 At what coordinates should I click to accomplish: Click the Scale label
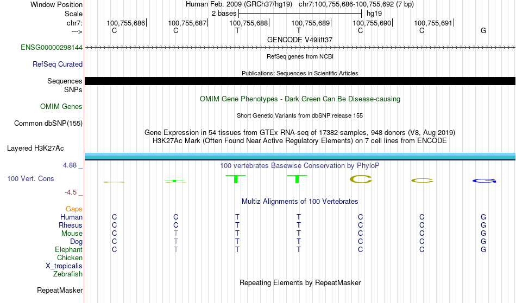[x=73, y=14]
